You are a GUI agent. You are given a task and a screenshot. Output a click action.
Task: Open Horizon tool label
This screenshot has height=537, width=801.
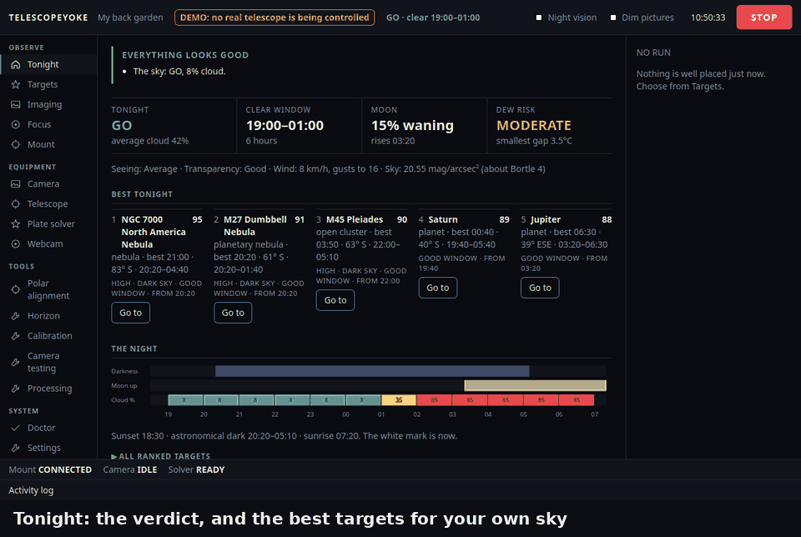pos(43,316)
